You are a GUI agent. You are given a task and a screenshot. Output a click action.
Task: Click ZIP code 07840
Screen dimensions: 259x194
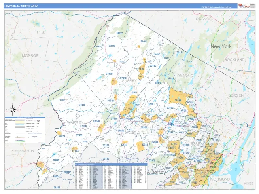(96, 121)
